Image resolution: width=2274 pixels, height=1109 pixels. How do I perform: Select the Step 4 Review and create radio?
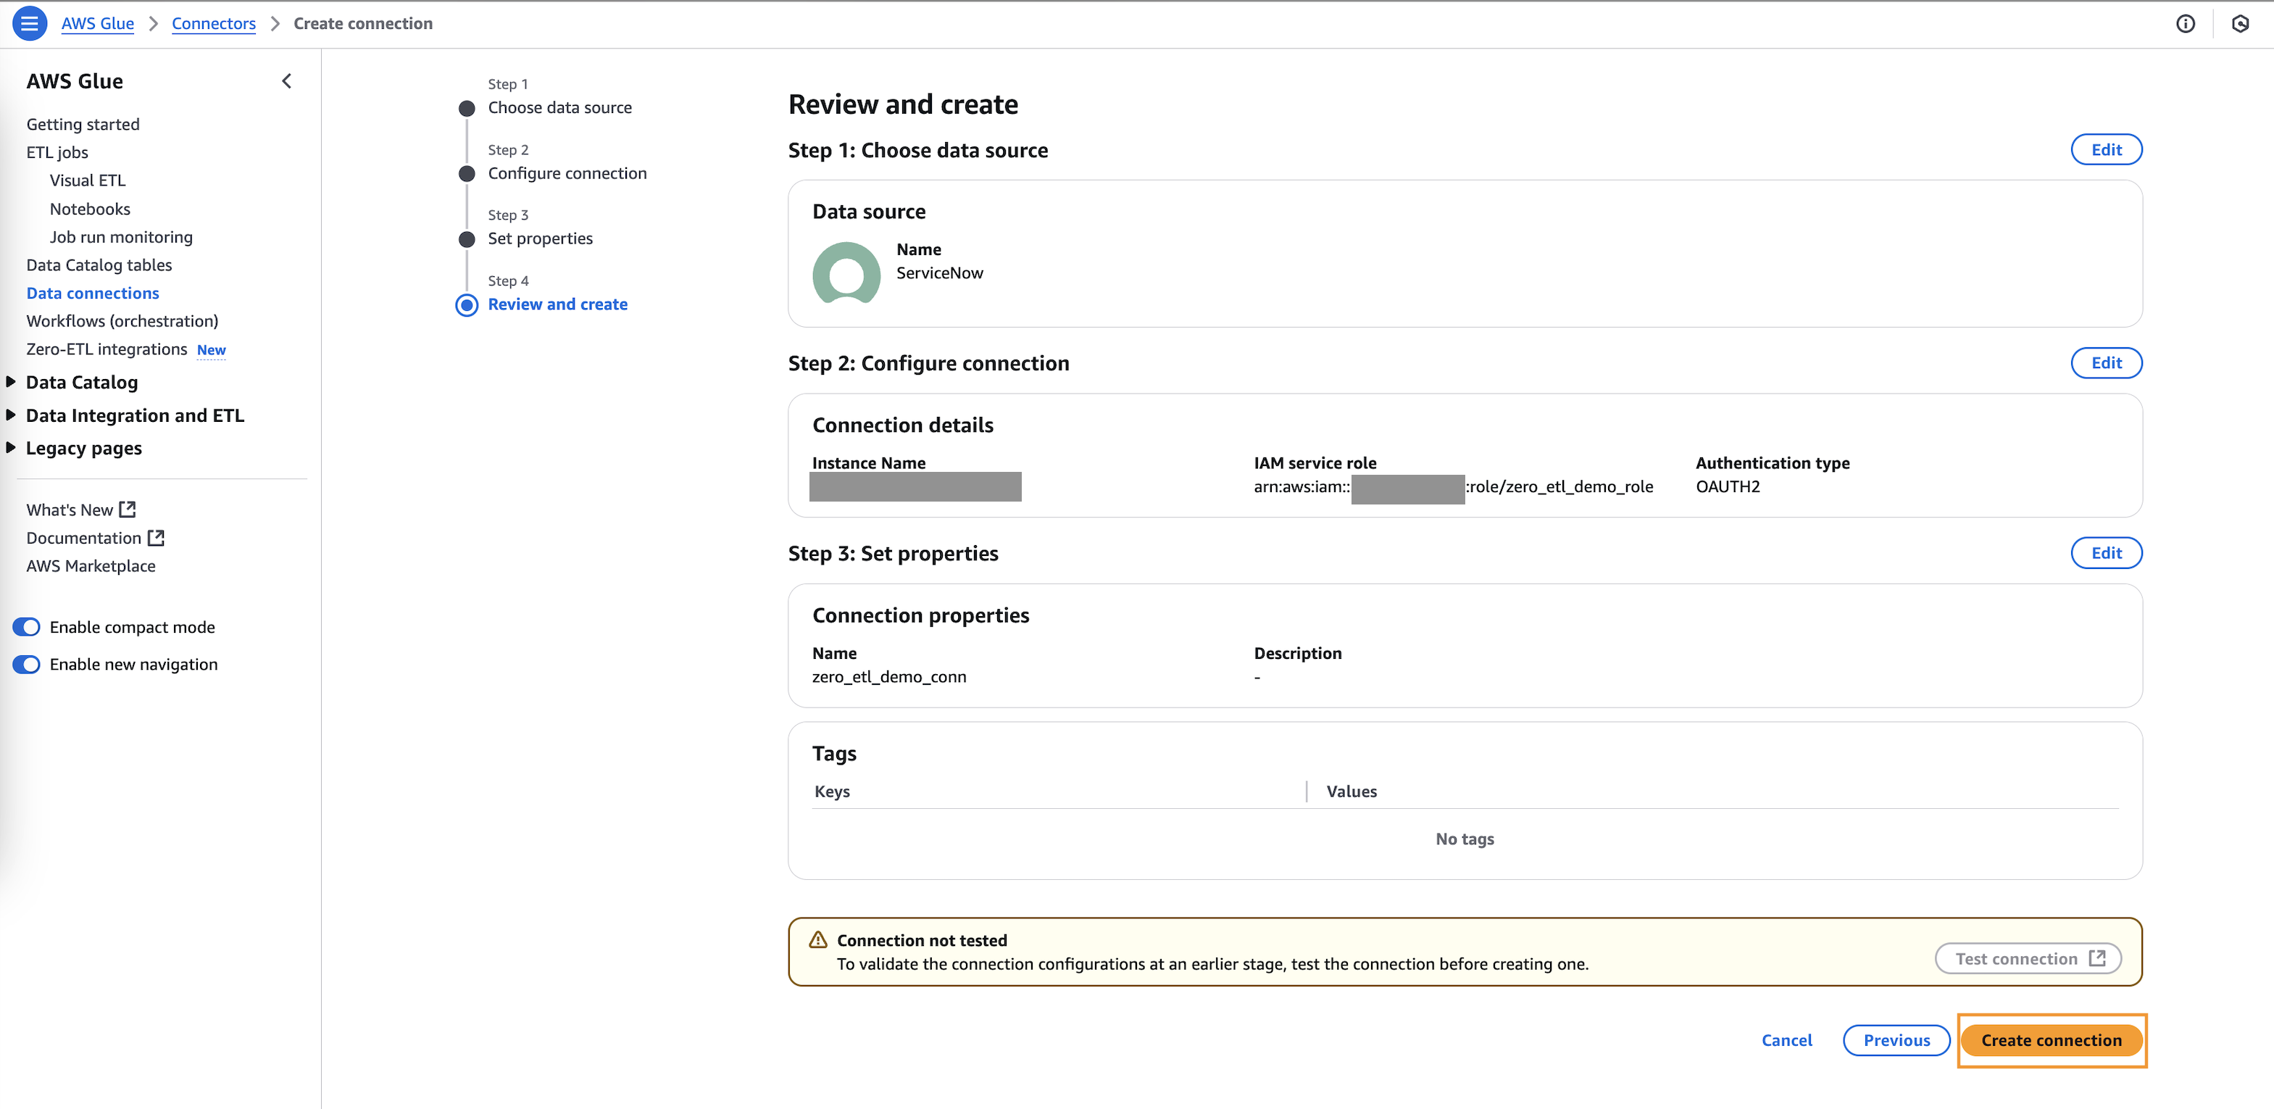466,304
